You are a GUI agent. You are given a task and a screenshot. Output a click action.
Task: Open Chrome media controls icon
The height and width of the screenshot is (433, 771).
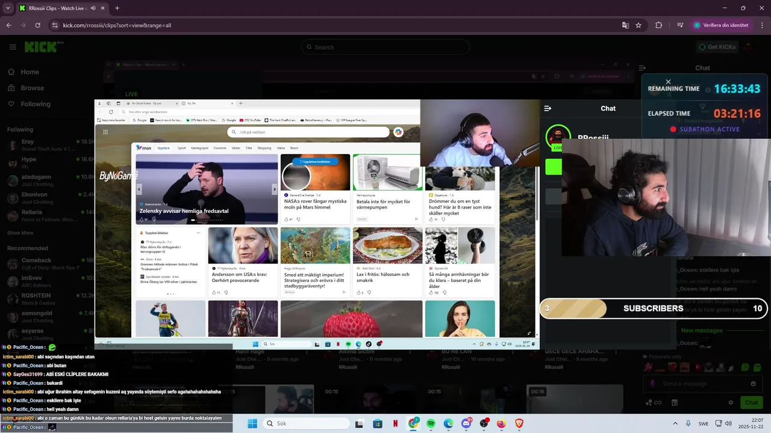pos(680,25)
